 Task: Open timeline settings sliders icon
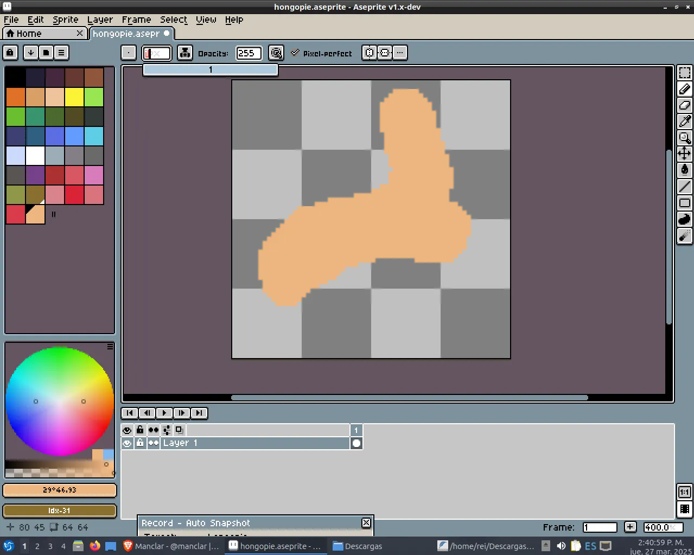click(167, 430)
